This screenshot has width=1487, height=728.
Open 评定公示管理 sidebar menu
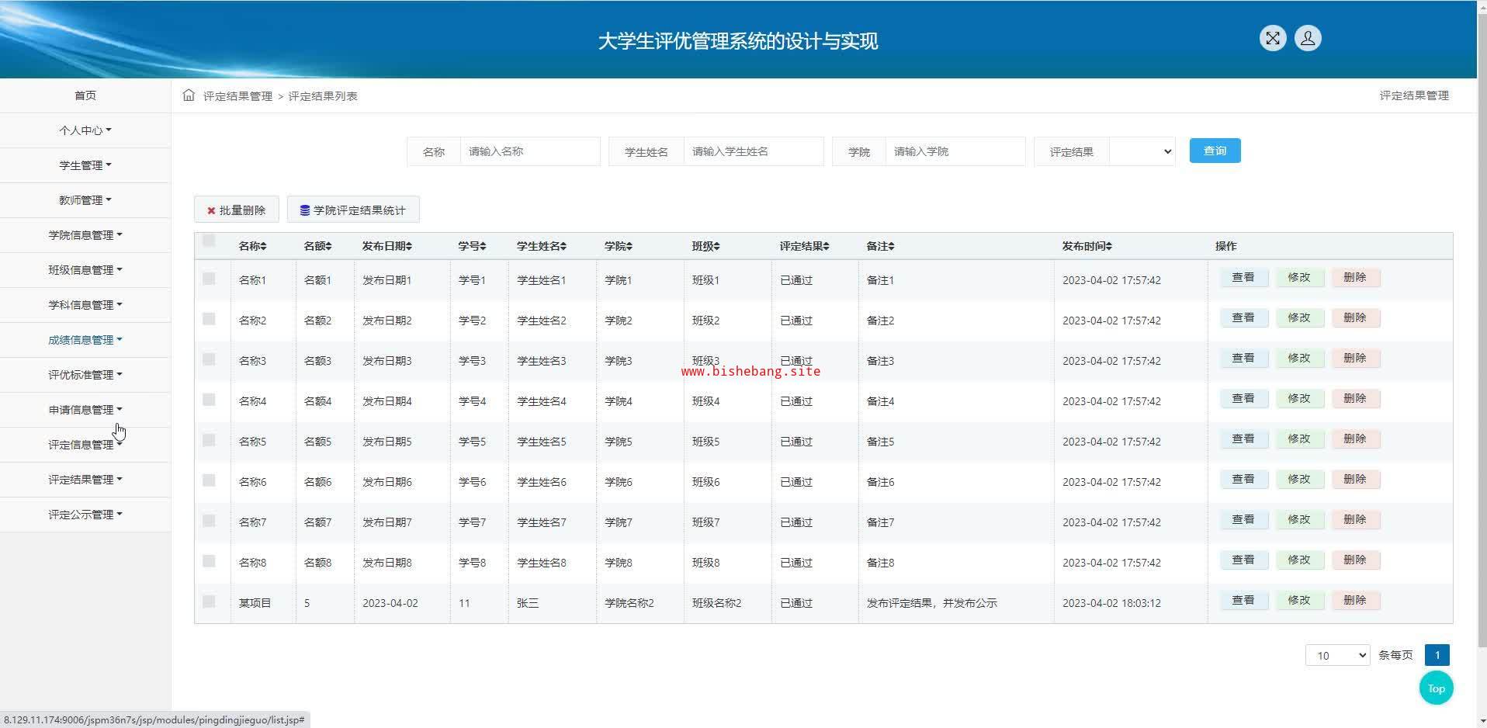(x=85, y=515)
